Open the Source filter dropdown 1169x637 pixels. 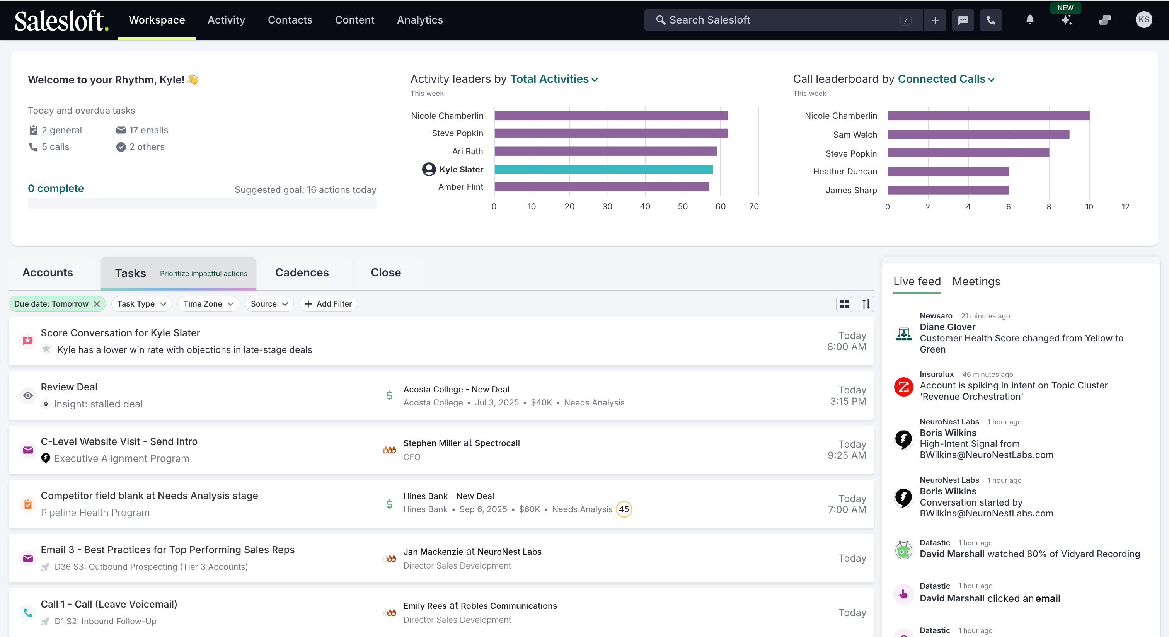[x=269, y=304]
